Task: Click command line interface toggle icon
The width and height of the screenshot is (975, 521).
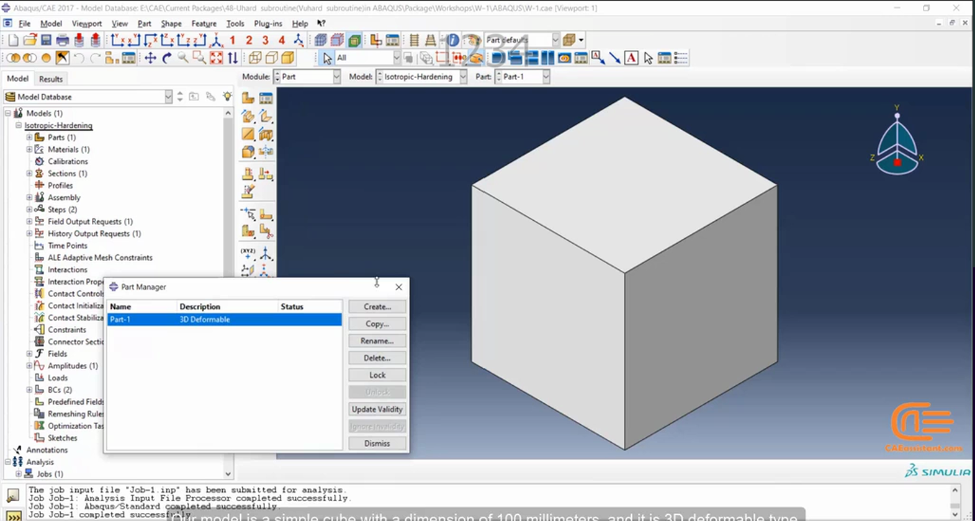Action: [x=13, y=515]
